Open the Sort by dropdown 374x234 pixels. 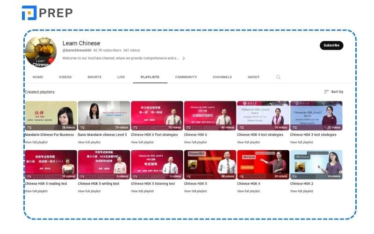334,92
